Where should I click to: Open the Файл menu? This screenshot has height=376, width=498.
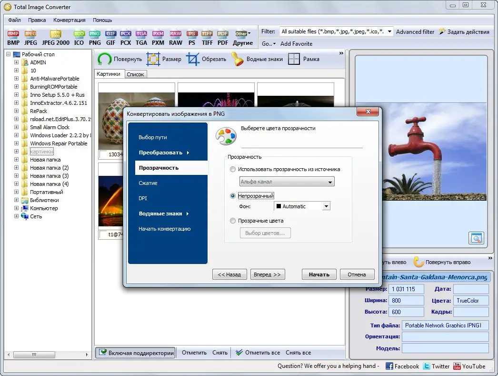14,20
